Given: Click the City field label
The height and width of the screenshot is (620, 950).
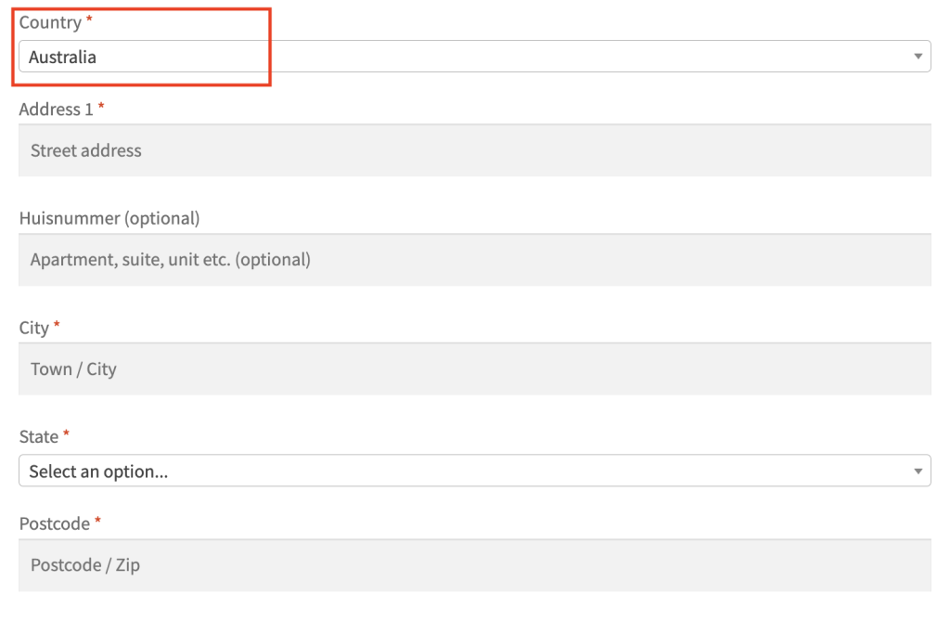Looking at the screenshot, I should [34, 328].
